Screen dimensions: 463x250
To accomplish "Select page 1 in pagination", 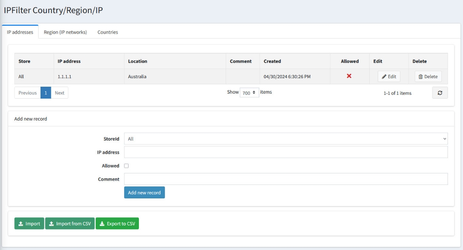I will point(46,93).
